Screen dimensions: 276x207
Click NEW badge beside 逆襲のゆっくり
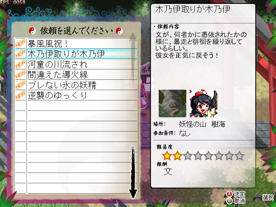20,95
